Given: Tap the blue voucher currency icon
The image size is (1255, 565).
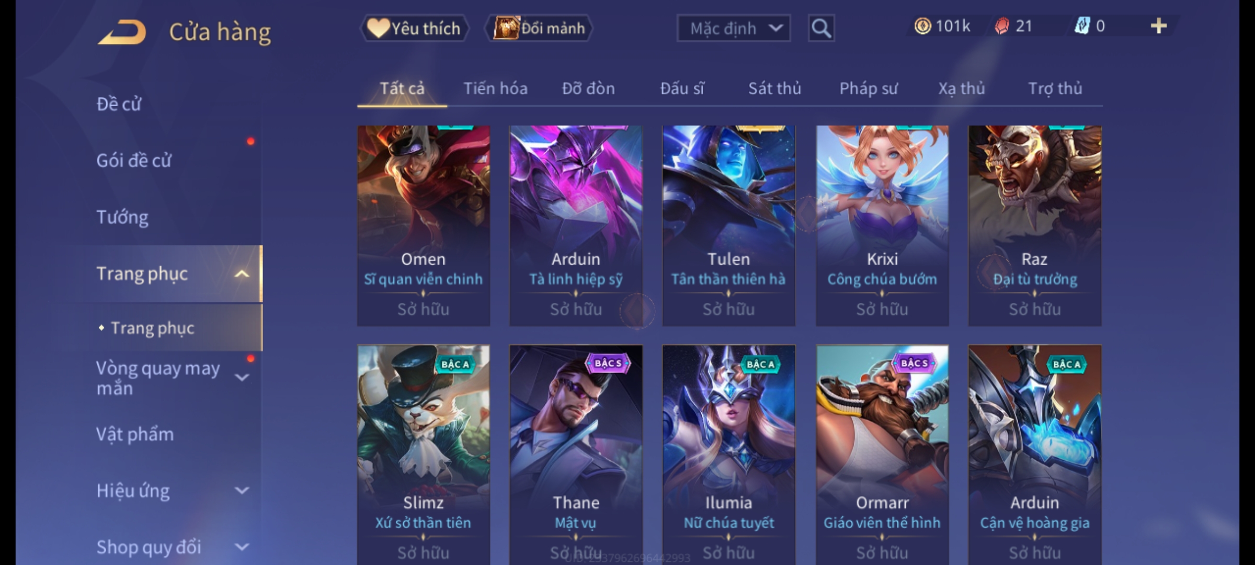Looking at the screenshot, I should click(x=1082, y=26).
